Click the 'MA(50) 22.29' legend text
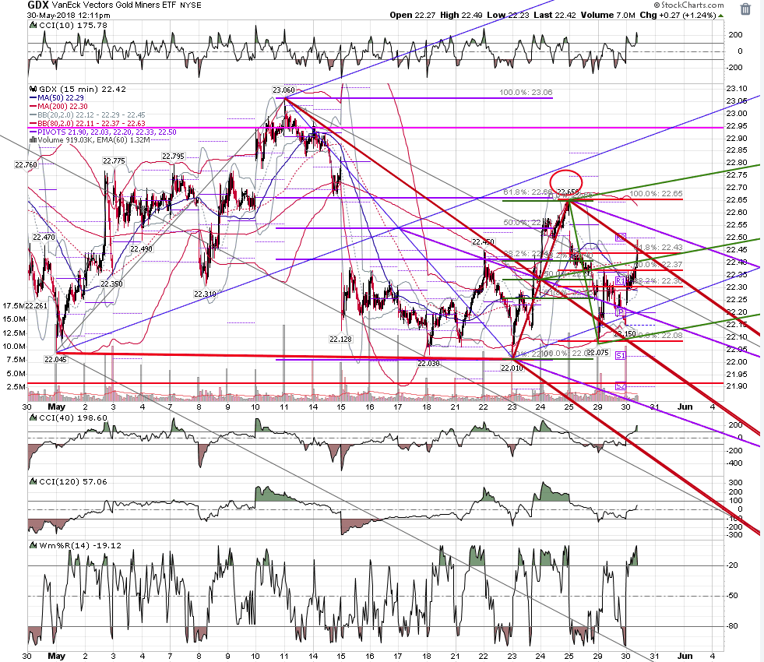Viewport: 764px width, 662px height. 61,98
